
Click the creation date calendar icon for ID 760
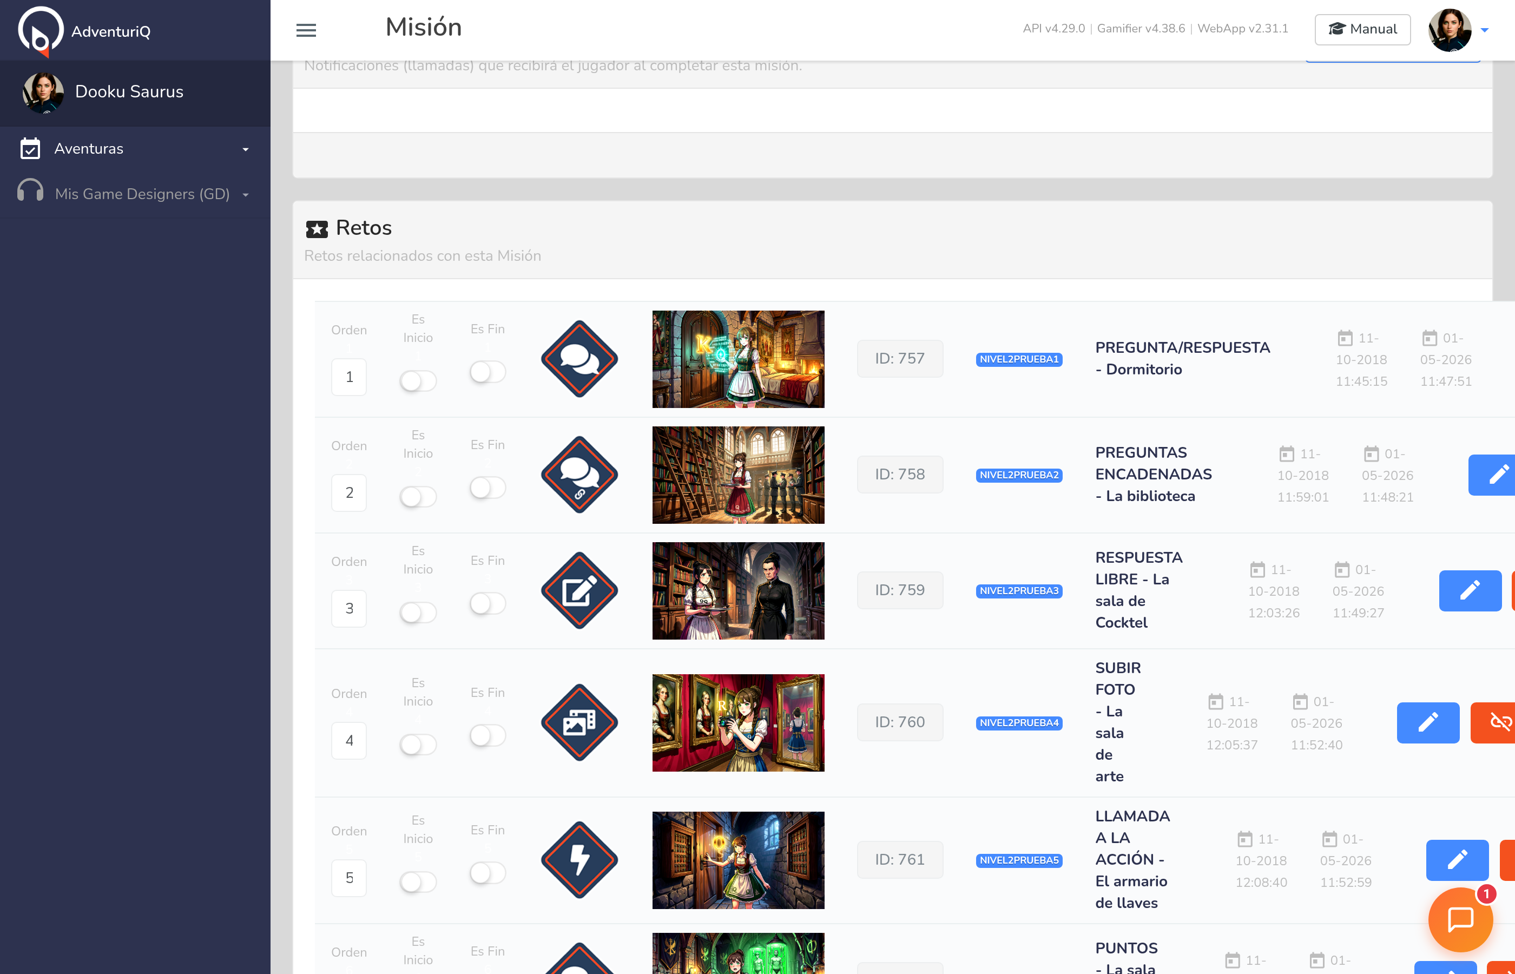tap(1215, 701)
